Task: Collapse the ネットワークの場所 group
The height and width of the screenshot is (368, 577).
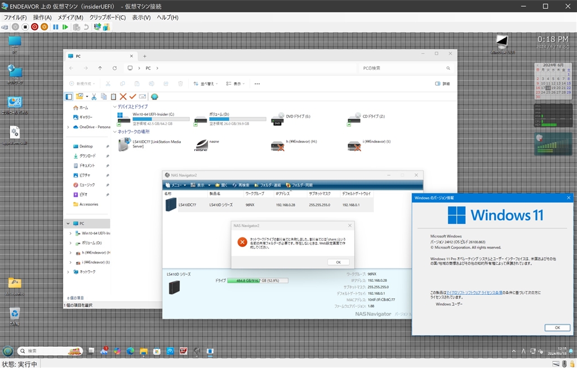Action: 114,132
